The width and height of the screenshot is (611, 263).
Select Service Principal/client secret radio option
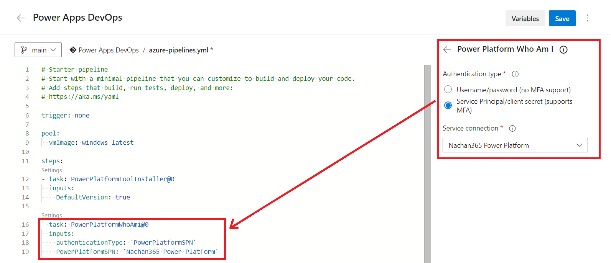(x=448, y=105)
